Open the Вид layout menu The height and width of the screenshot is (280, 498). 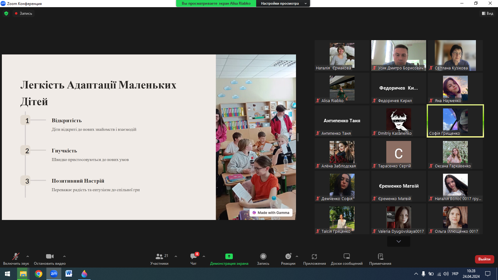(488, 13)
